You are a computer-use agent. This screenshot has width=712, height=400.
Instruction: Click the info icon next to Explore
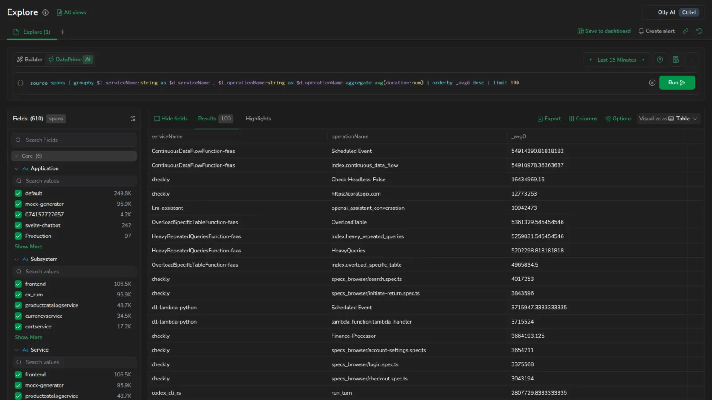(x=45, y=12)
